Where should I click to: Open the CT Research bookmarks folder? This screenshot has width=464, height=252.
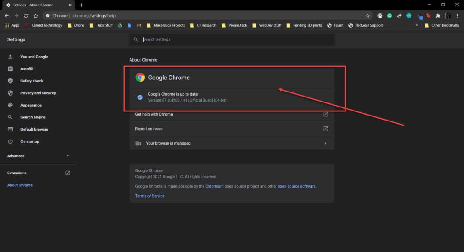tap(203, 25)
